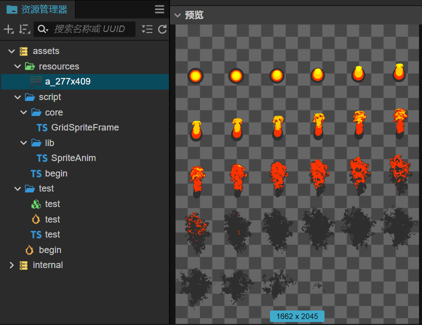Click the lib folder icon
The height and width of the screenshot is (325, 422).
point(36,142)
